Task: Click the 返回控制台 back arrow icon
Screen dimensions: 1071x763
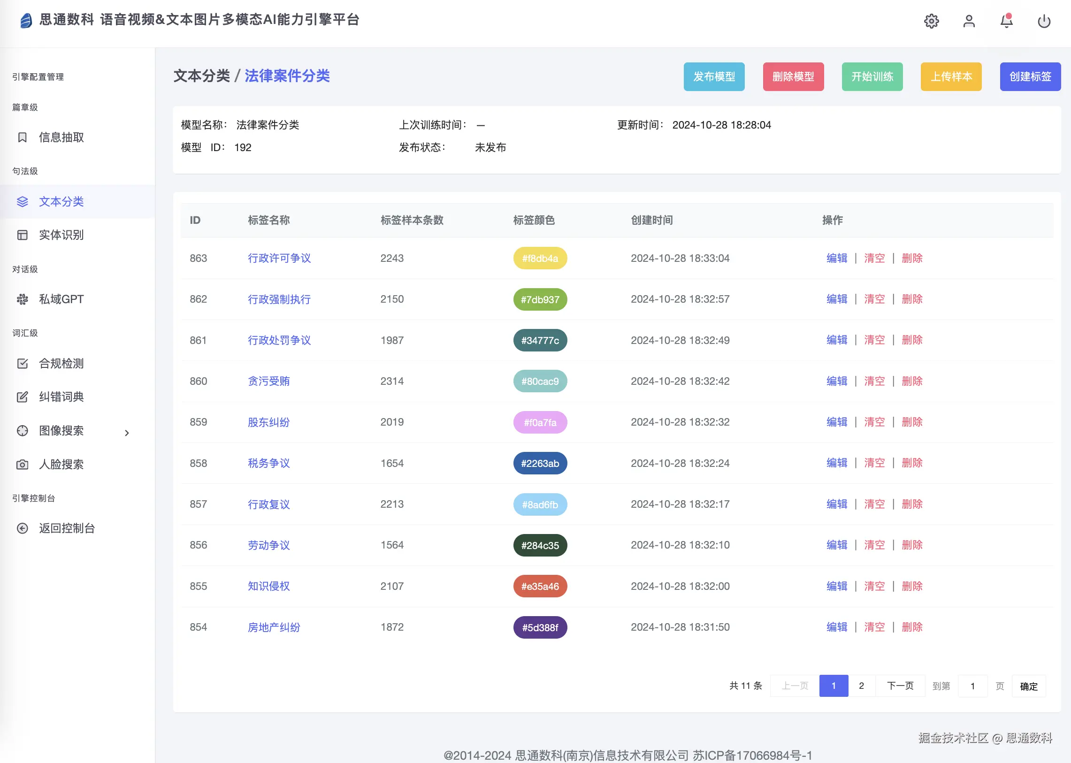Action: (22, 528)
